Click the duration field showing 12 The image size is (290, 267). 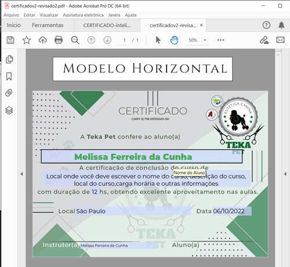[95, 192]
